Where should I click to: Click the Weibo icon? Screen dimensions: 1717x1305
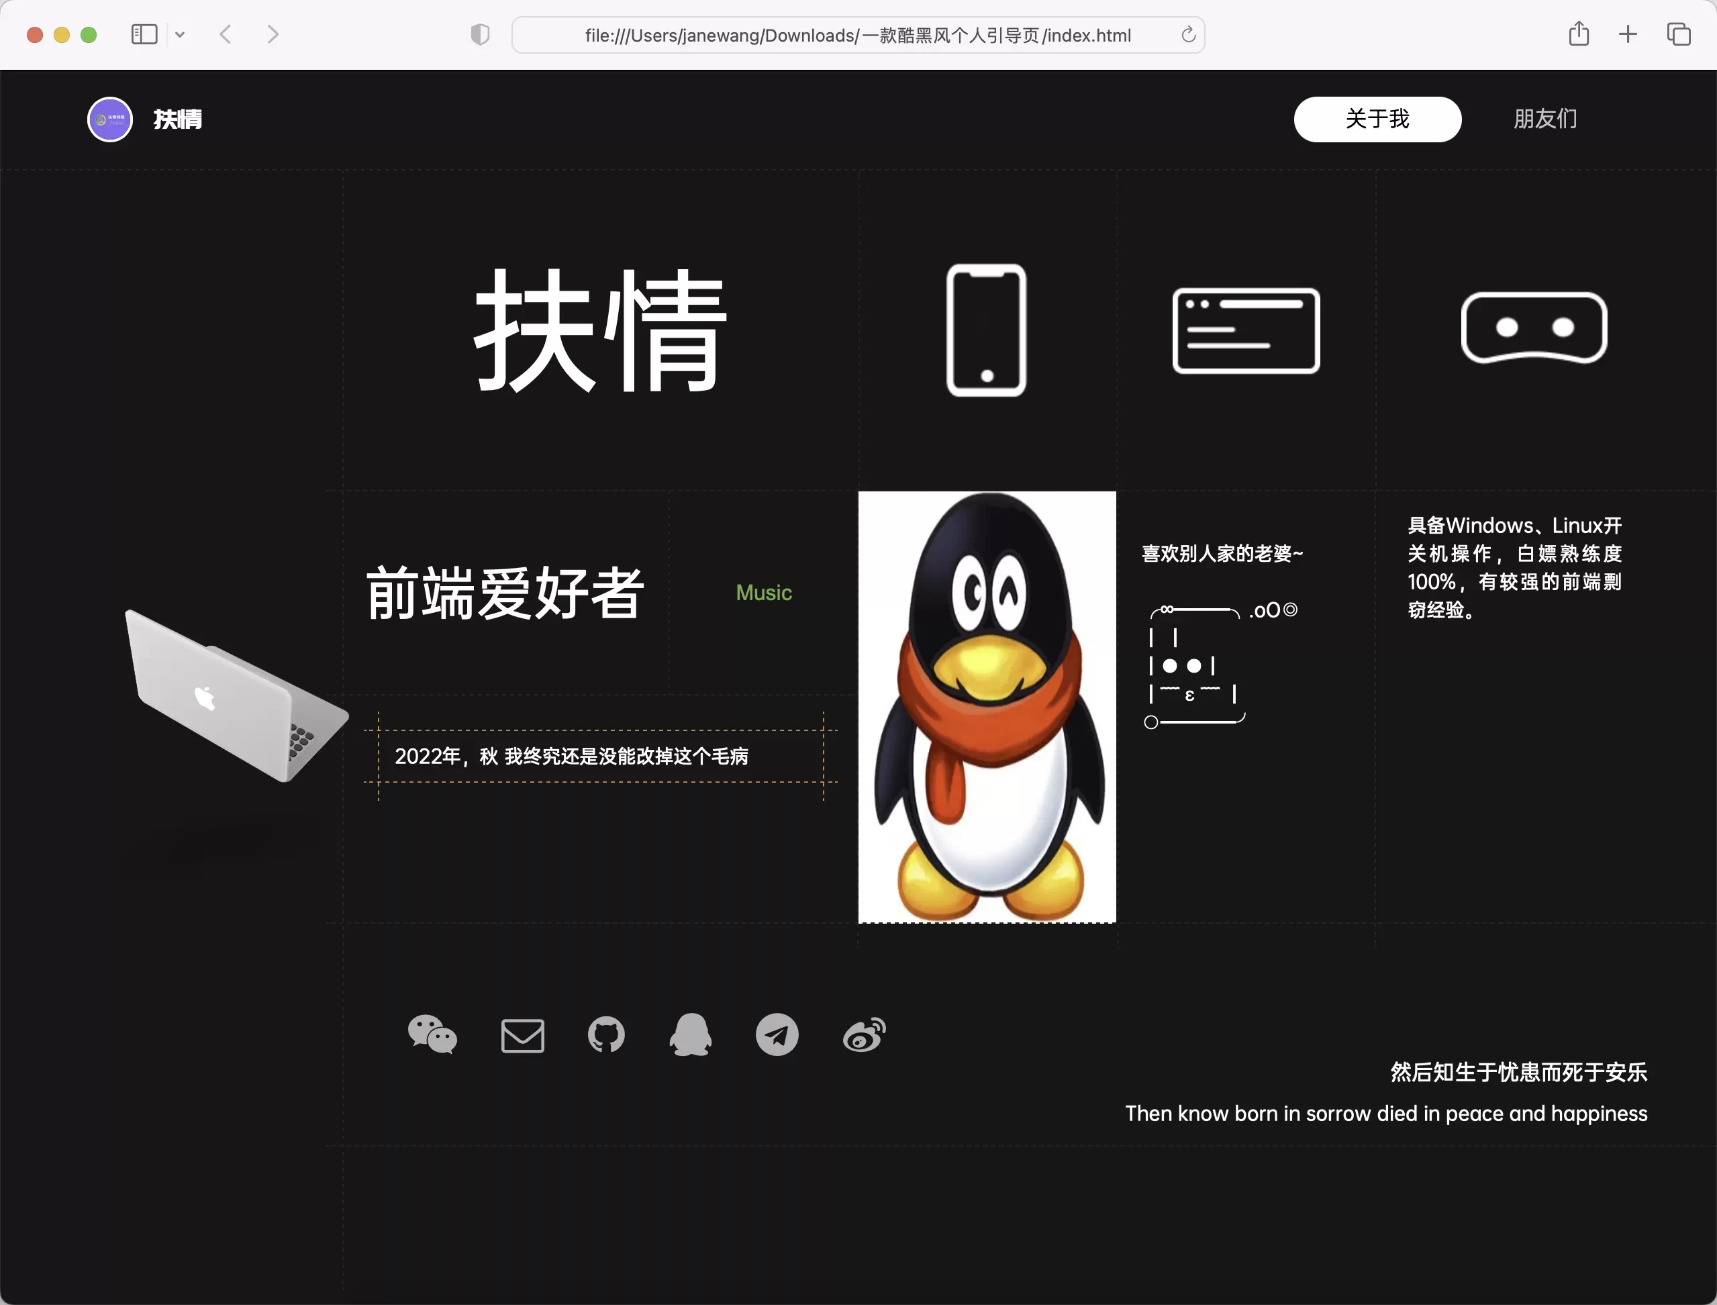click(865, 1034)
